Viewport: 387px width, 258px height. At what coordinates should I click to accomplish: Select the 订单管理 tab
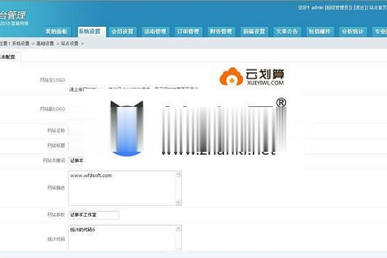point(188,31)
